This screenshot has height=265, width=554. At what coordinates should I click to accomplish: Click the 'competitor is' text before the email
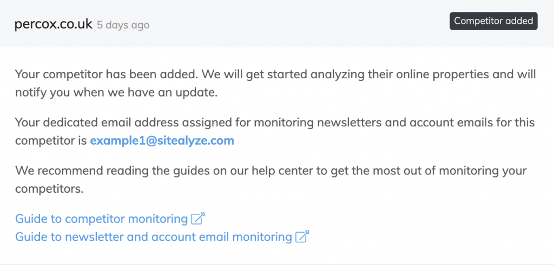[50, 141]
